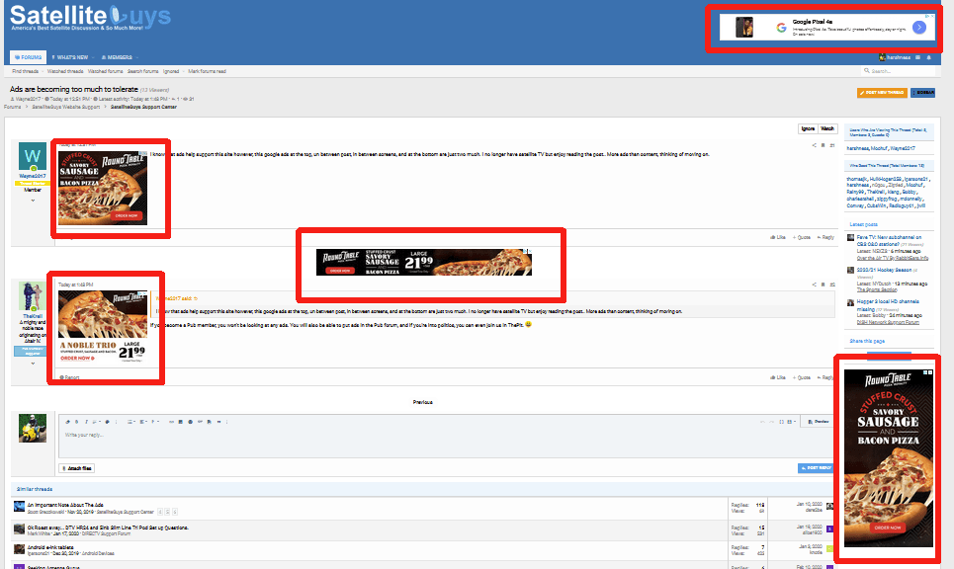Click Mark forums read

tap(208, 72)
